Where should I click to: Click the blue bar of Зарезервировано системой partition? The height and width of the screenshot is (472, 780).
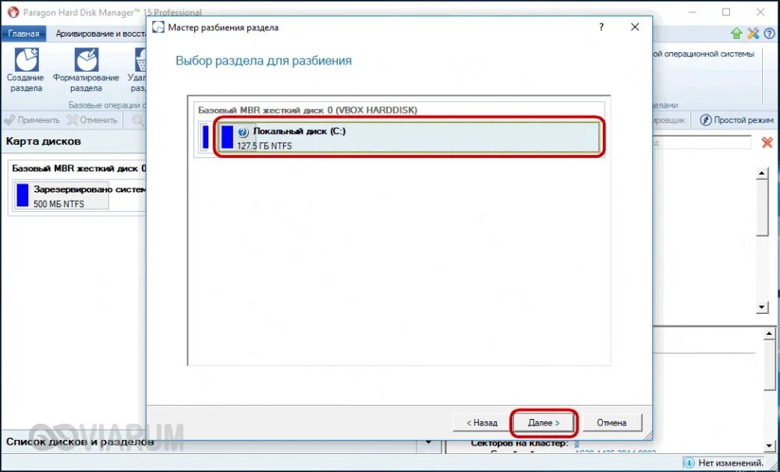tap(23, 195)
